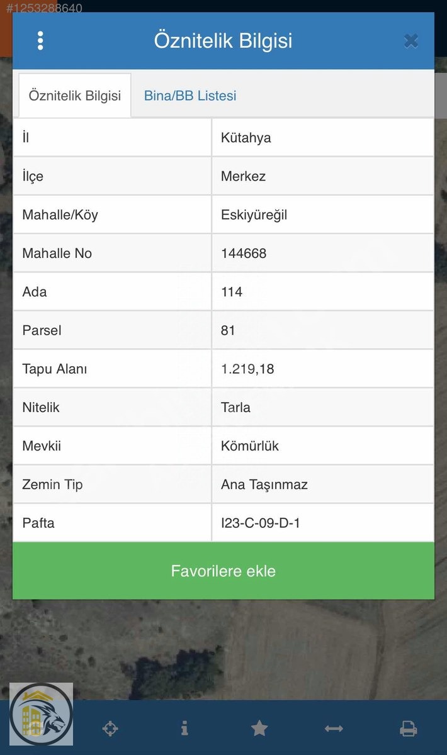Select the Öznitelik Bilgisi tab

[x=75, y=96]
